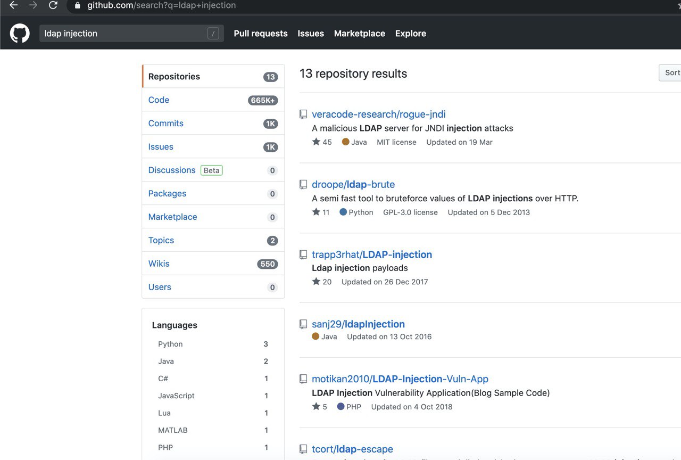Click 'Updated on 19 Mar' text

459,142
